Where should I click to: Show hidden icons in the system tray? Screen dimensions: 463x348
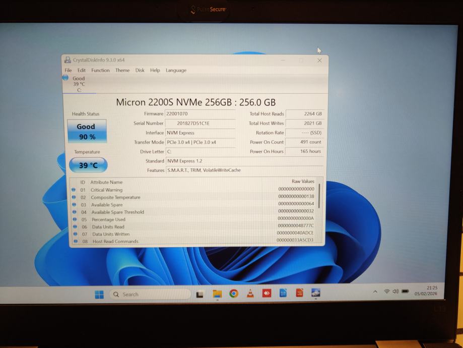(375, 292)
